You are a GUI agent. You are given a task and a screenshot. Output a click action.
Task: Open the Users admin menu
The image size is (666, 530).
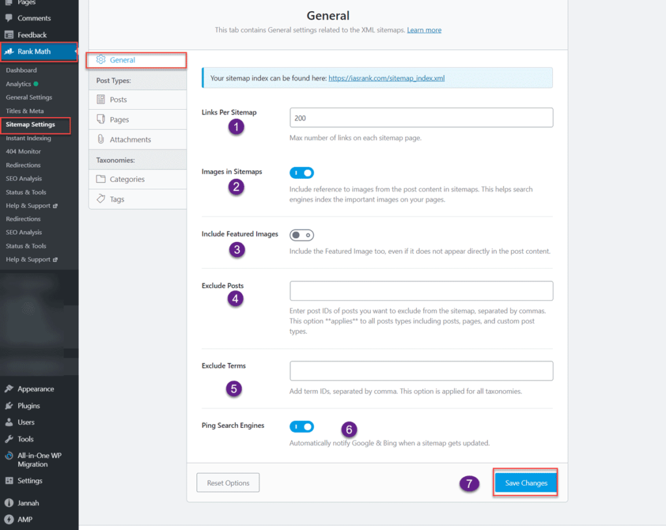point(26,422)
